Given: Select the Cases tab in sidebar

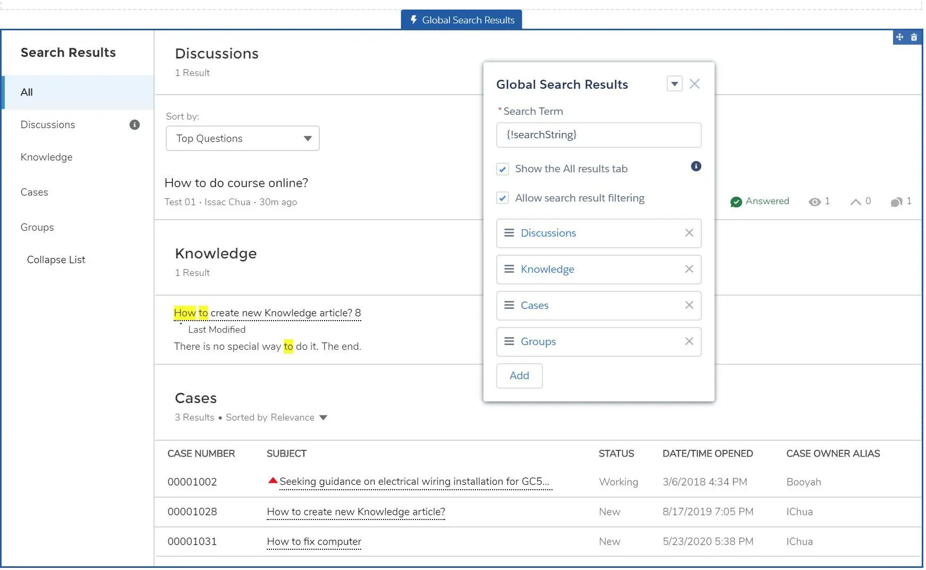Looking at the screenshot, I should [34, 192].
